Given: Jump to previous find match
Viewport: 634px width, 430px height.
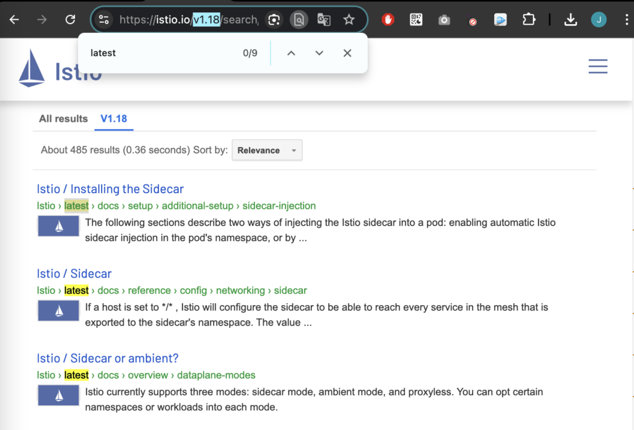Looking at the screenshot, I should click(x=291, y=53).
